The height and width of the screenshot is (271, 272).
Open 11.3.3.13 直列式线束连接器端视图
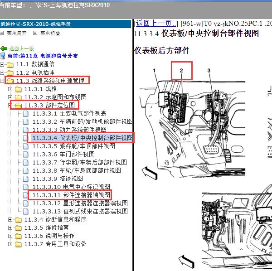tap(80, 211)
